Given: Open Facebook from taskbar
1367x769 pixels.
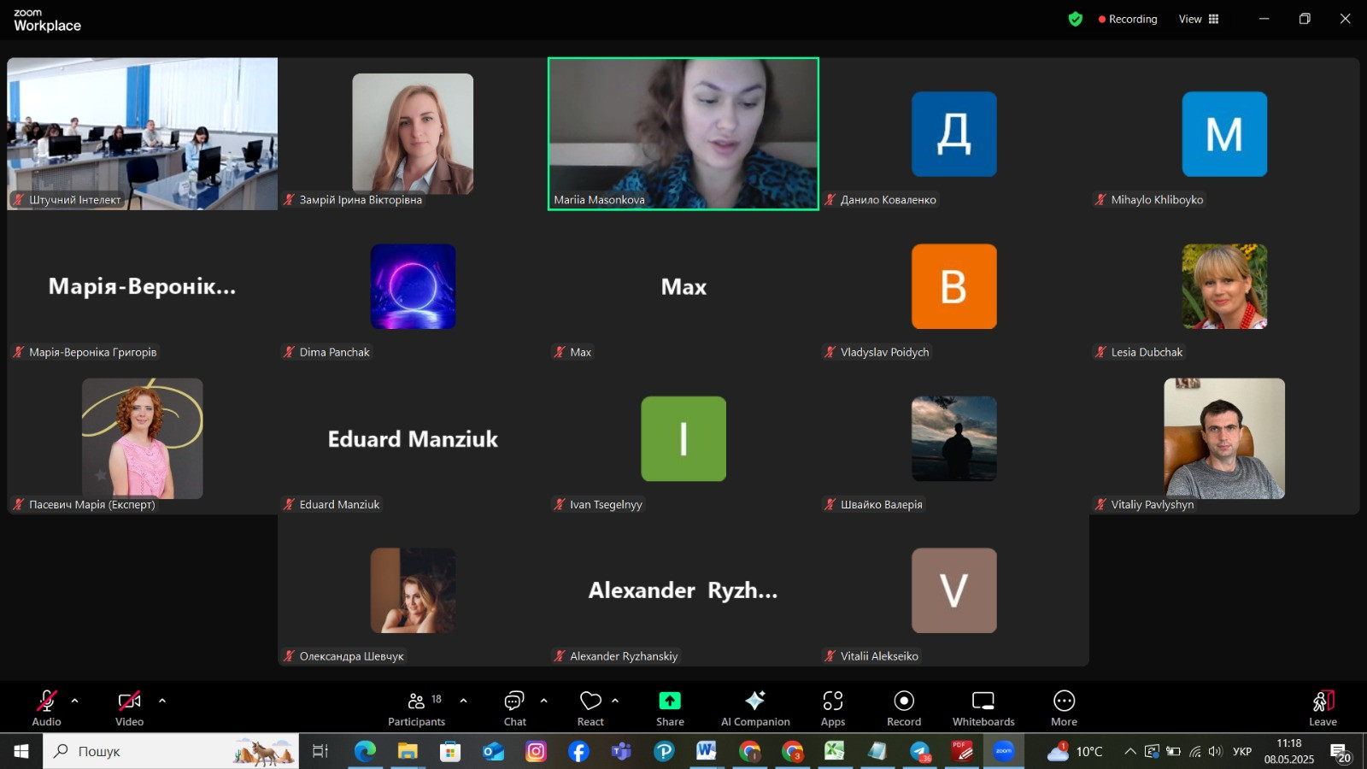Looking at the screenshot, I should [x=578, y=751].
